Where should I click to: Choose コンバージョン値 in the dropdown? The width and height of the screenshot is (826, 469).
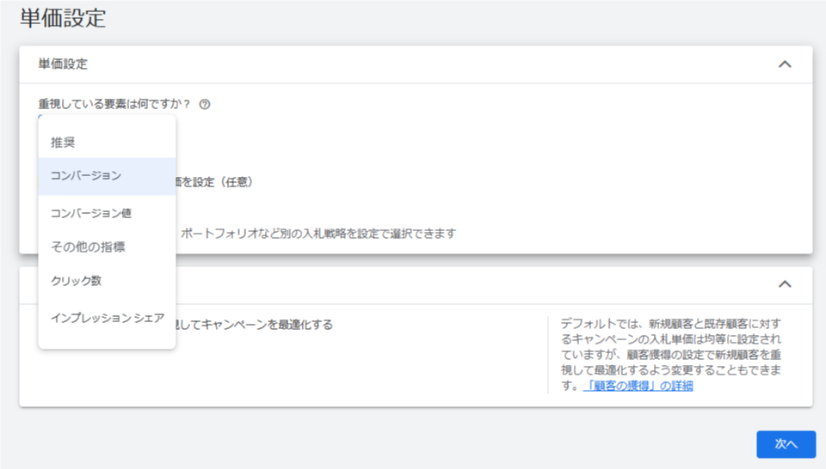click(91, 212)
